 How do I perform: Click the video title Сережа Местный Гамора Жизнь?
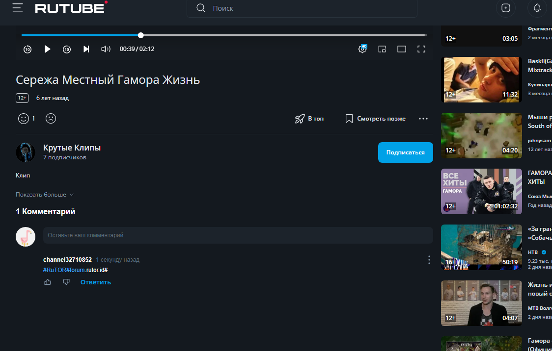(108, 80)
